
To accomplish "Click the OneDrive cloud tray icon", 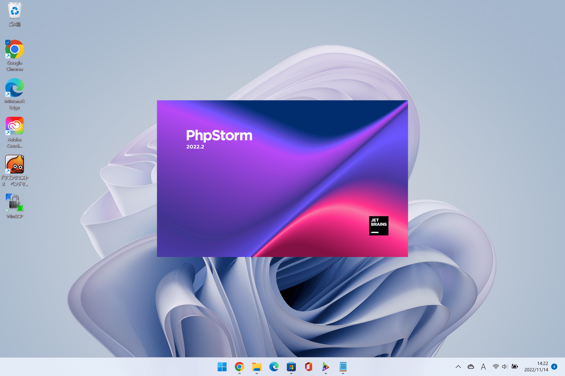I will [x=471, y=366].
